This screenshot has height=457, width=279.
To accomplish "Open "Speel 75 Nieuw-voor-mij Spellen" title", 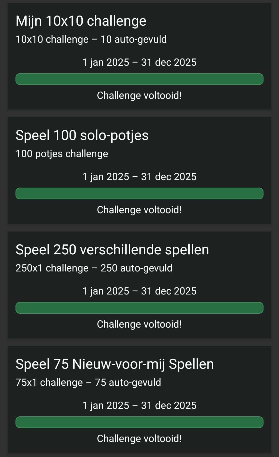I will click(115, 364).
